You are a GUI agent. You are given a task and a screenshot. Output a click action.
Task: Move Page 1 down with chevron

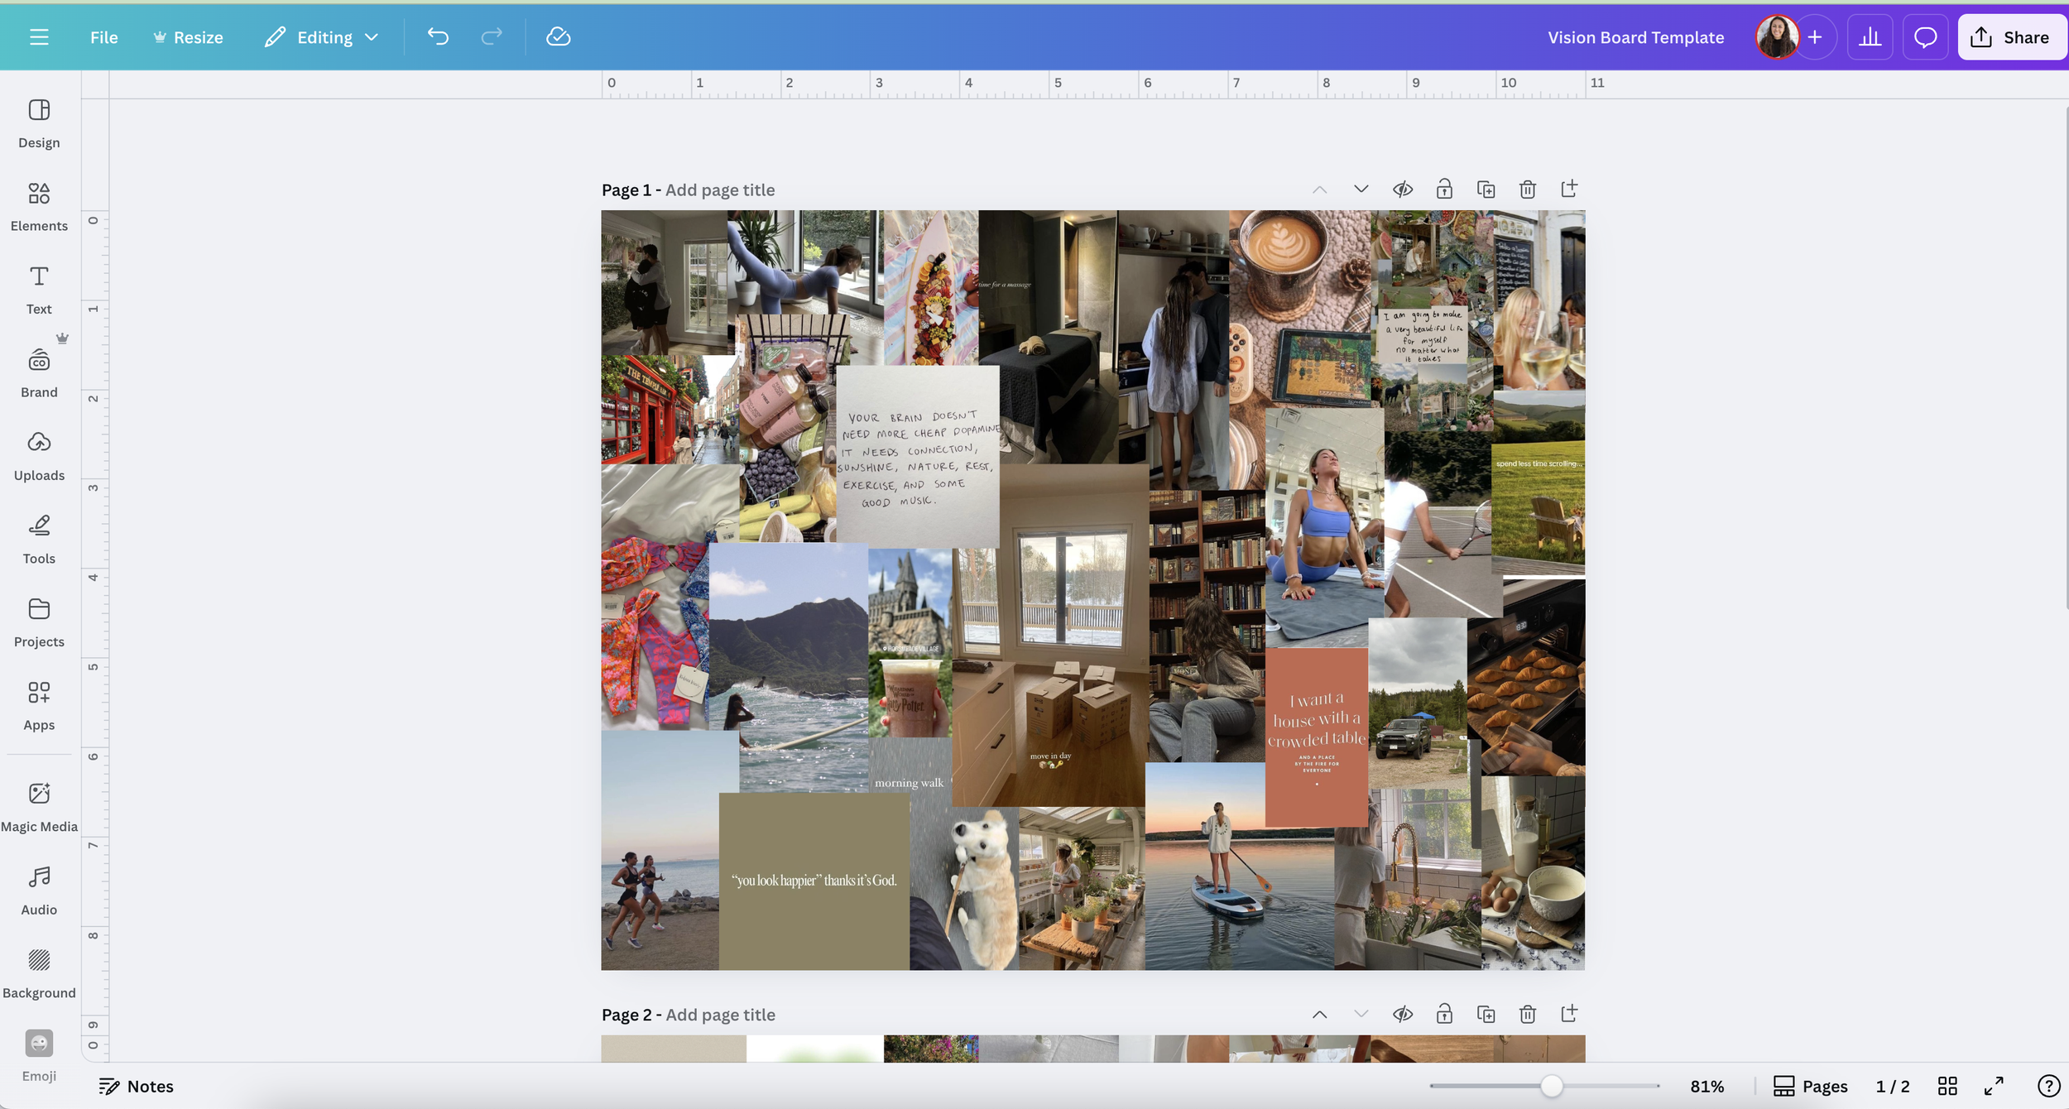1361,190
